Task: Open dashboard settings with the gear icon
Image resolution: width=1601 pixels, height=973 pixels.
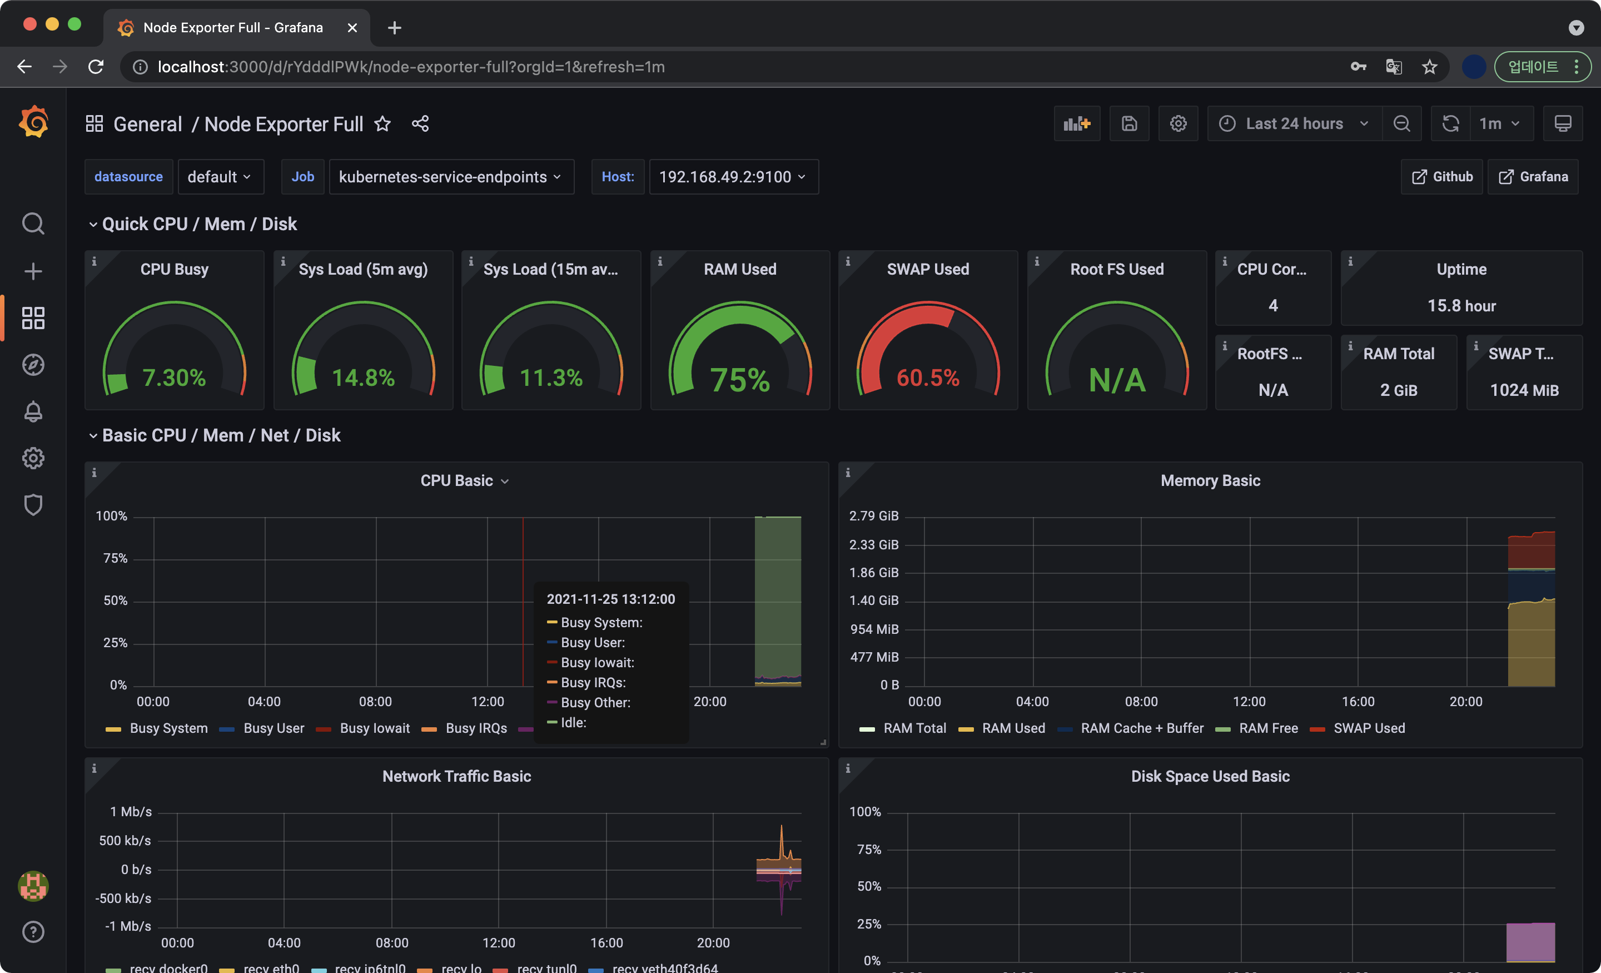Action: 1179,123
